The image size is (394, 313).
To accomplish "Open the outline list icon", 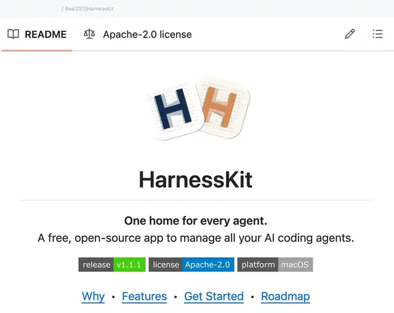I will (377, 34).
